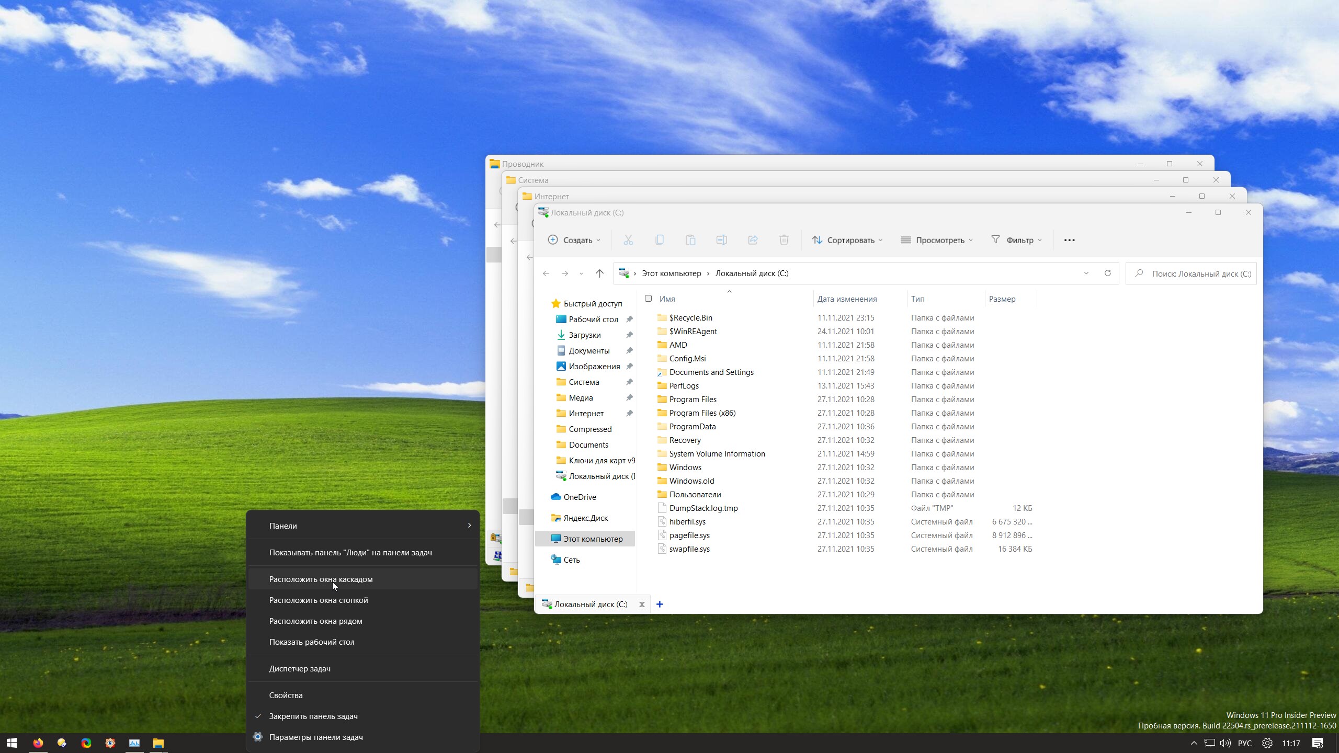
Task: Open the three-dots See more menu
Action: pyautogui.click(x=1070, y=240)
